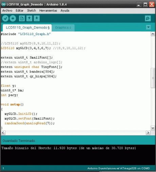Open the Serial Monitor magnifier icon

coord(148,18)
